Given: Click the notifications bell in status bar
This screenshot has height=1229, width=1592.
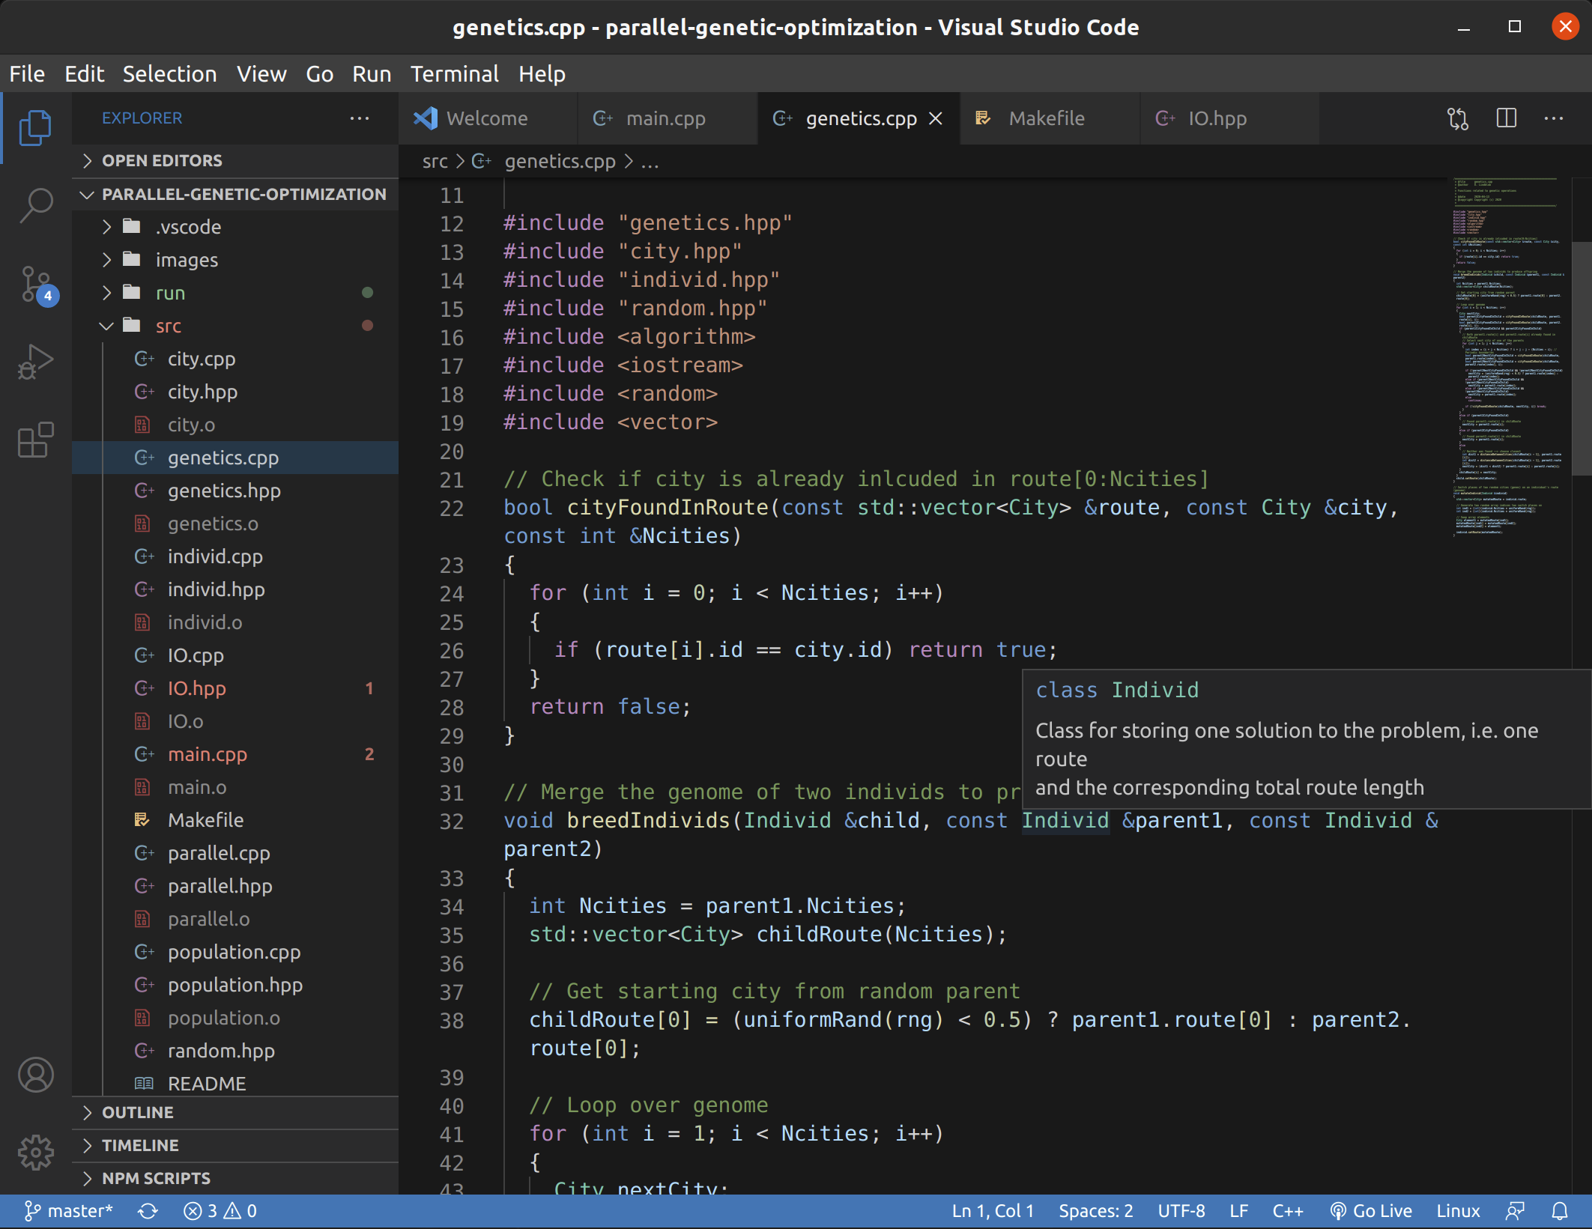Looking at the screenshot, I should pyautogui.click(x=1560, y=1211).
